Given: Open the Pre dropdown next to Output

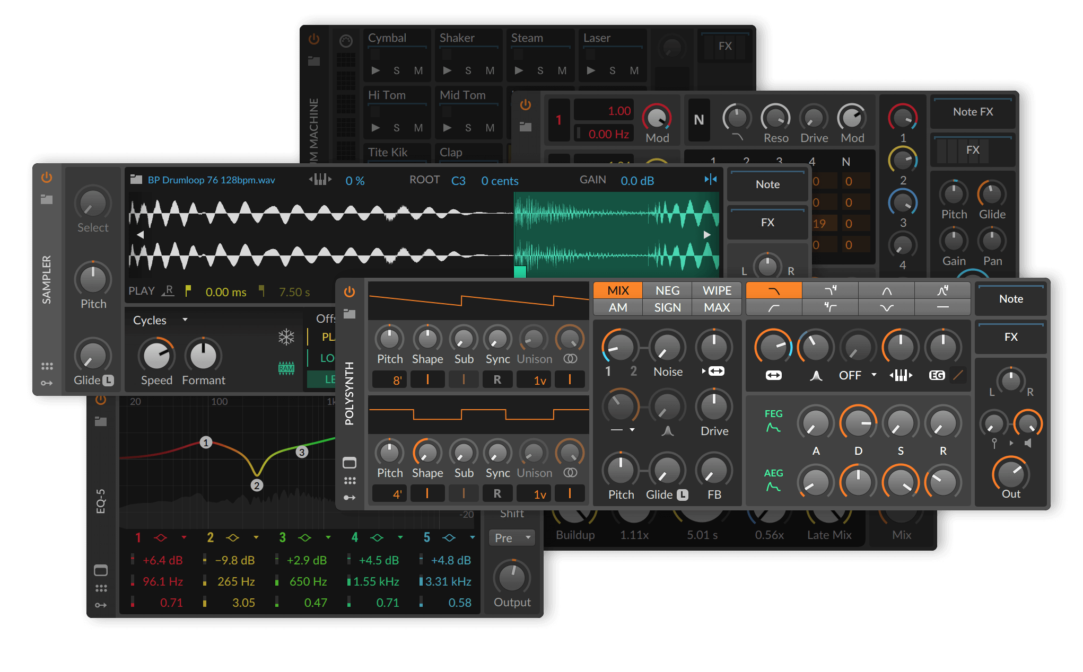Looking at the screenshot, I should [511, 537].
